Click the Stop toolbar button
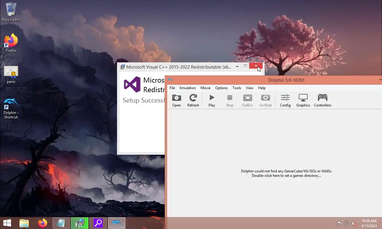This screenshot has width=382, height=229. click(x=229, y=100)
